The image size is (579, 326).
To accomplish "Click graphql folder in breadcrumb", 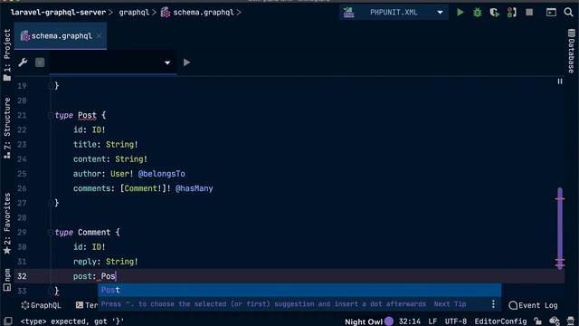I will (134, 12).
